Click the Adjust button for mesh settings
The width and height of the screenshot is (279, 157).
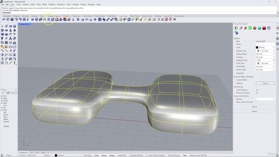(x=265, y=83)
